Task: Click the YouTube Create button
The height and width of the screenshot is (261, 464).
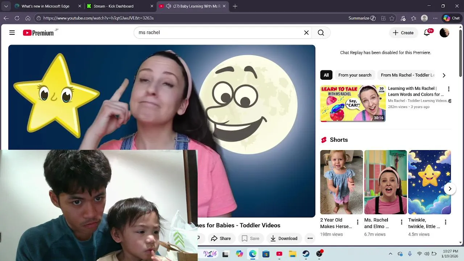Action: point(403,33)
